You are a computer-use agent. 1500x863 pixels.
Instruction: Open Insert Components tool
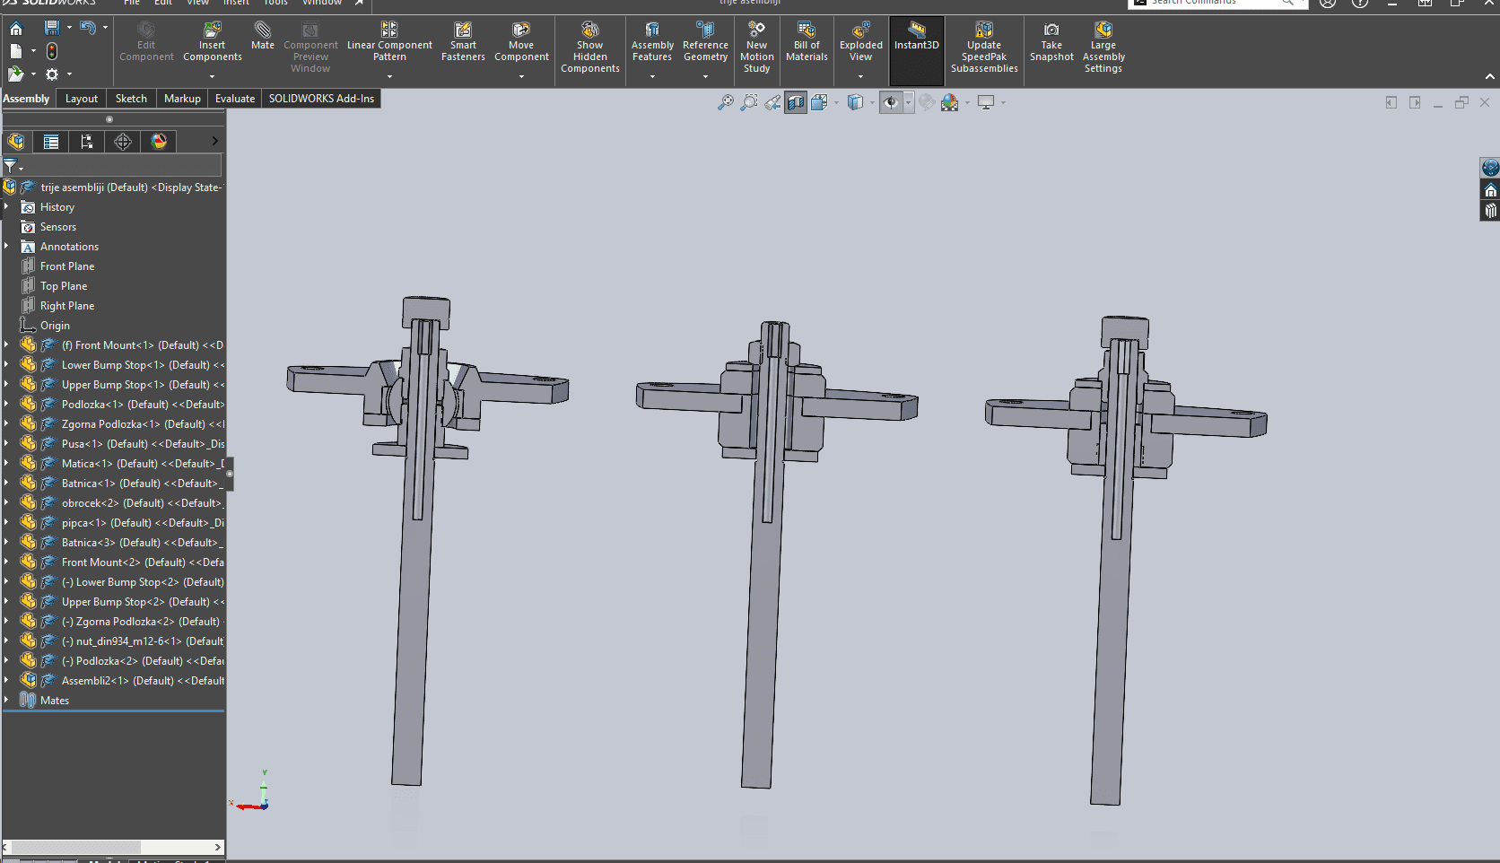pos(213,42)
